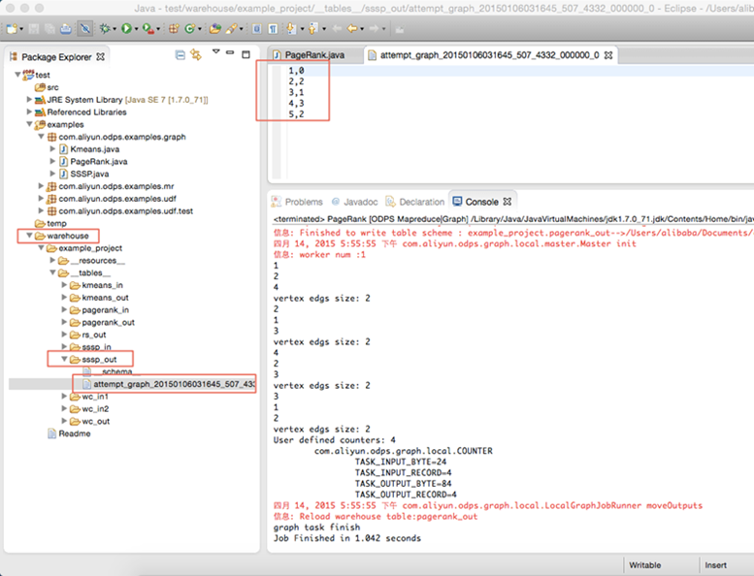Open the Package Explorer view menu triangle
Viewport: 754px width, 576px height.
(x=215, y=51)
